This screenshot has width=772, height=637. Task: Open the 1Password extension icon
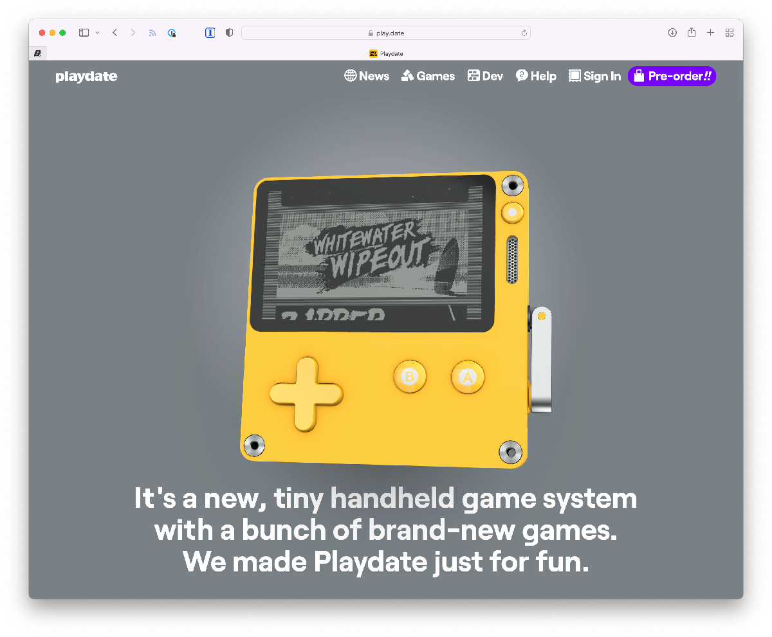point(172,33)
